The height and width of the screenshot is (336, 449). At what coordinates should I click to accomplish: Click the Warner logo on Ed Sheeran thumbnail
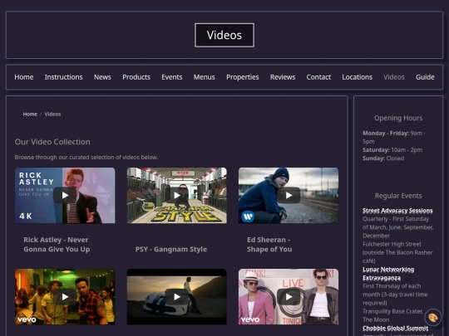(x=248, y=217)
